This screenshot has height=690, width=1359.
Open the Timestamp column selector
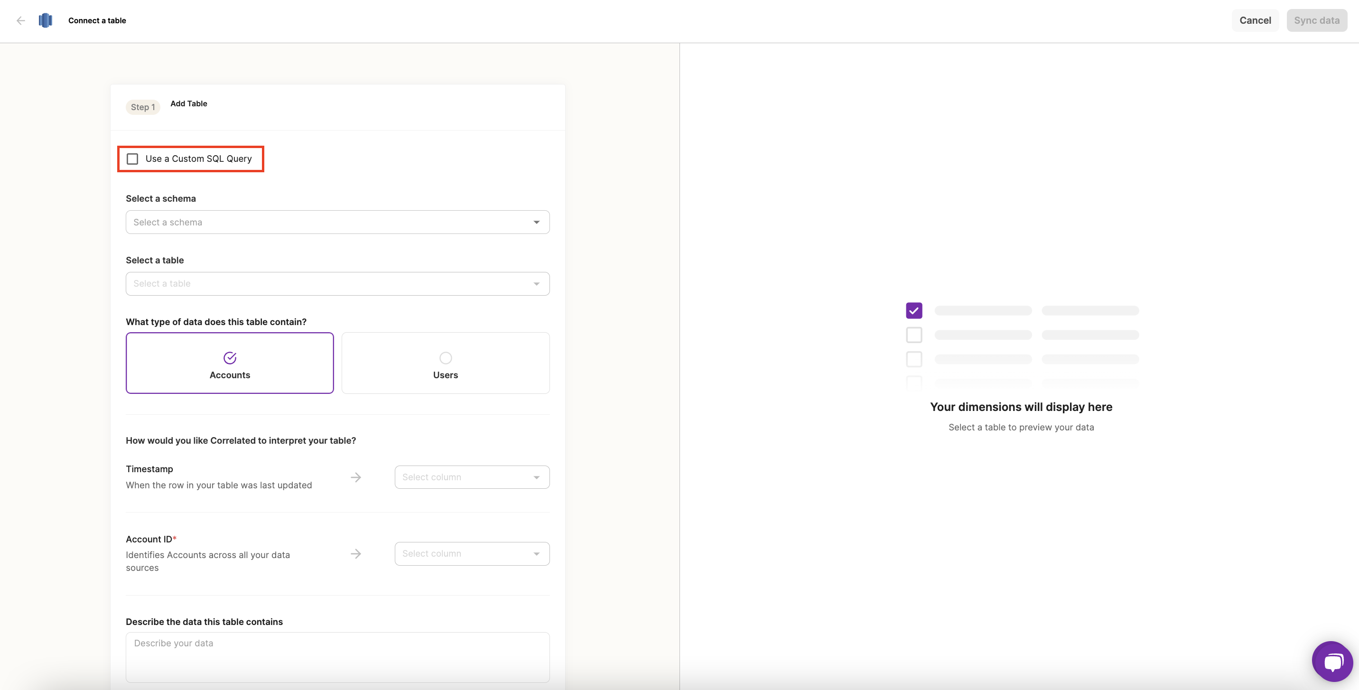[472, 477]
